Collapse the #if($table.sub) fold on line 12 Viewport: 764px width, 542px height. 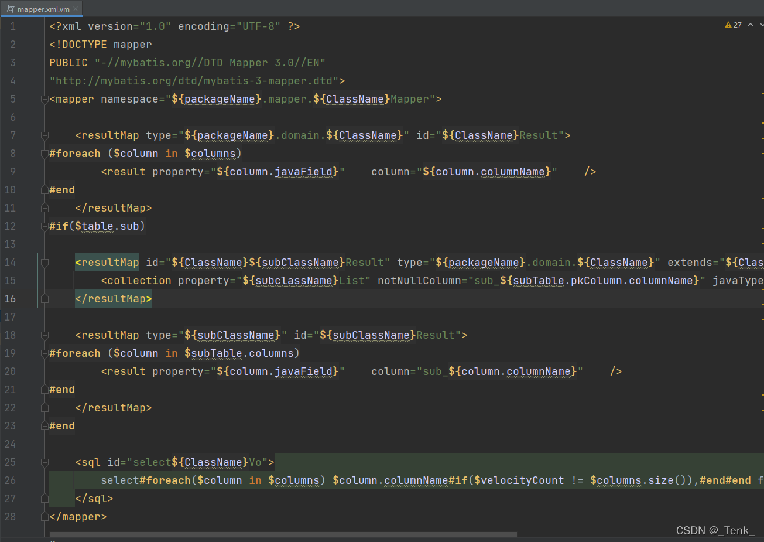tap(44, 226)
